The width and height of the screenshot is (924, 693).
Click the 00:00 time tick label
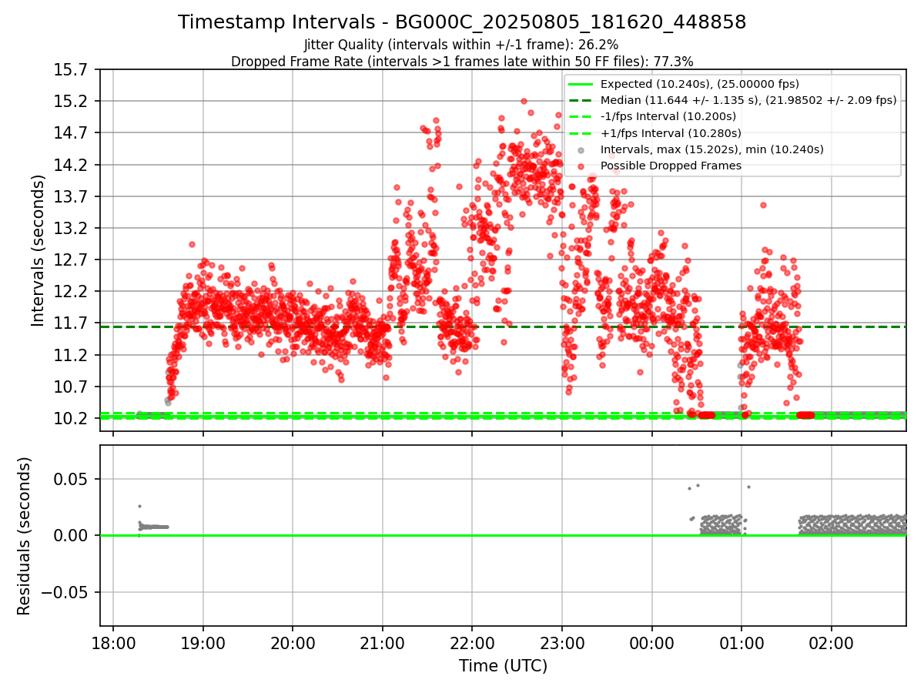[652, 642]
